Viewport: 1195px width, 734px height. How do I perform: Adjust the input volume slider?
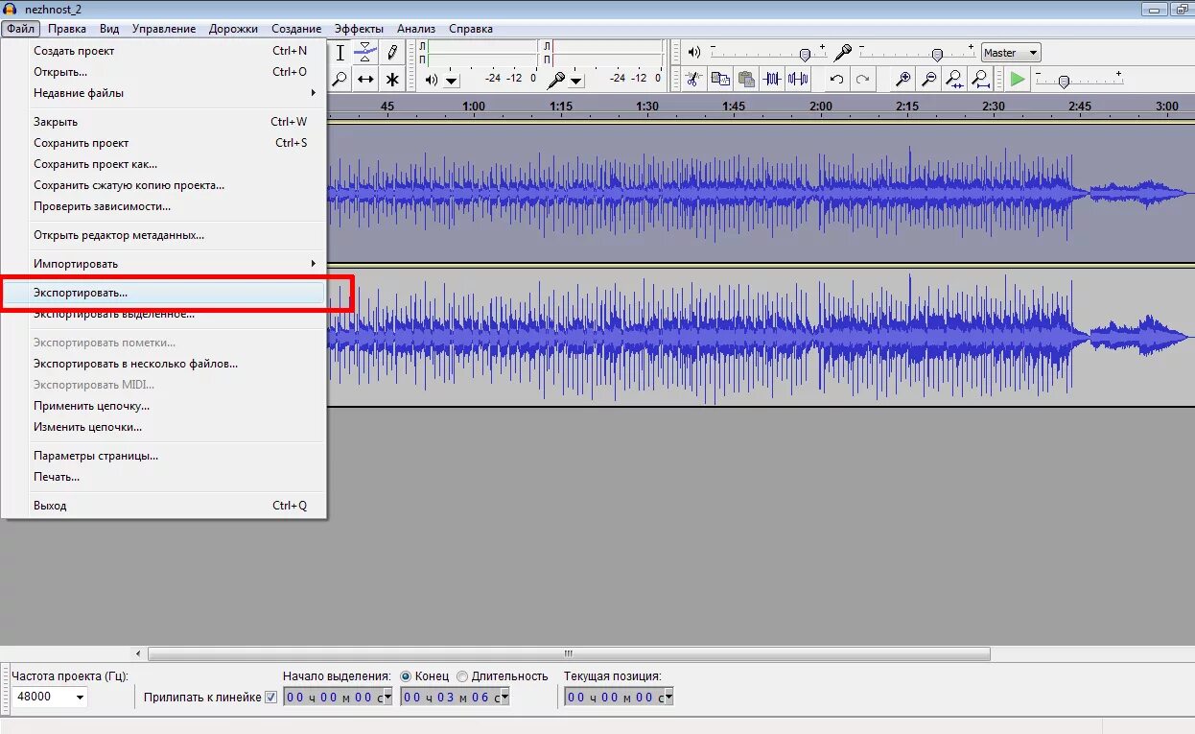pyautogui.click(x=937, y=55)
